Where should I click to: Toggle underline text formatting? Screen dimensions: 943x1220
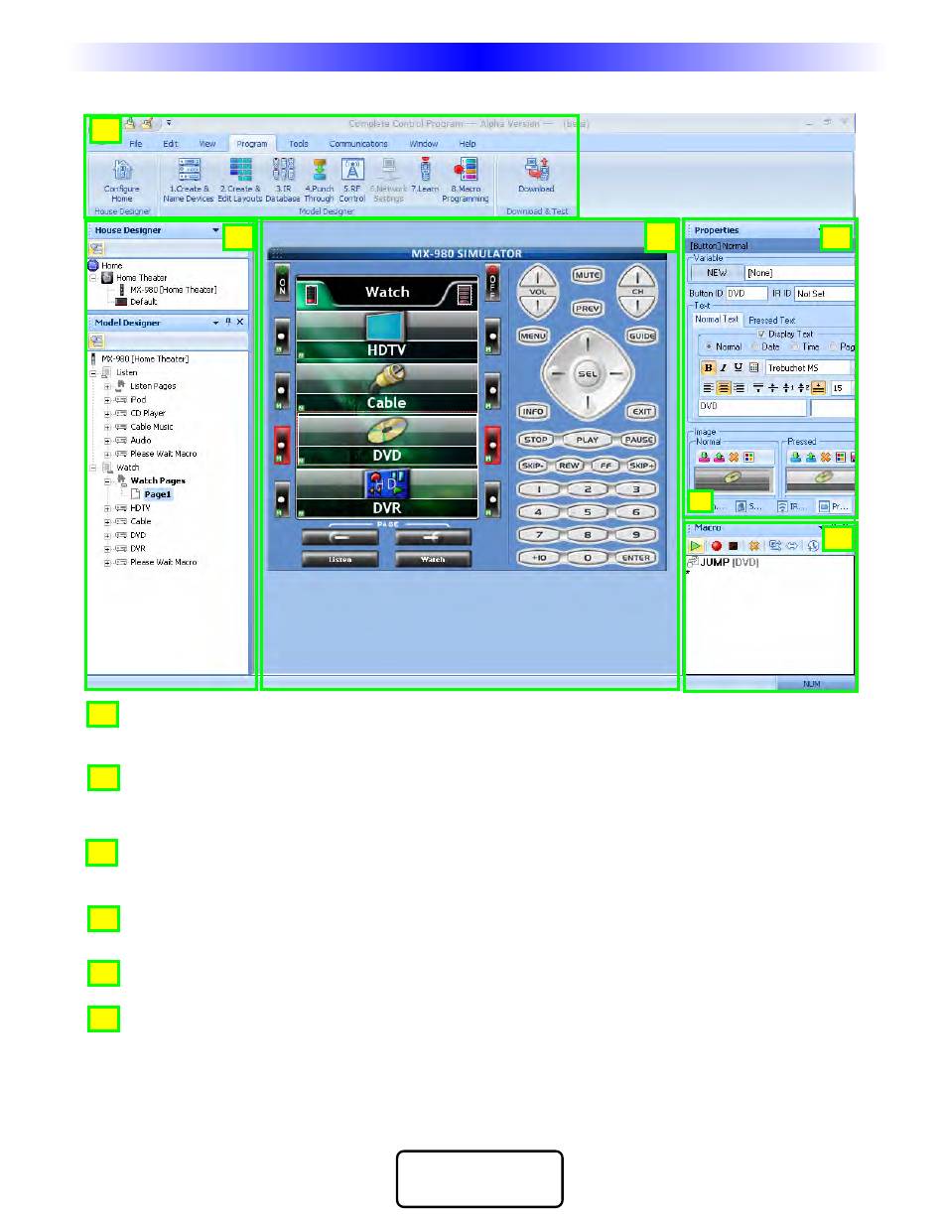pyautogui.click(x=738, y=367)
